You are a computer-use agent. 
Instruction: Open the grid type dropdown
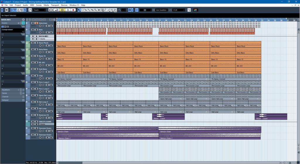146,10
